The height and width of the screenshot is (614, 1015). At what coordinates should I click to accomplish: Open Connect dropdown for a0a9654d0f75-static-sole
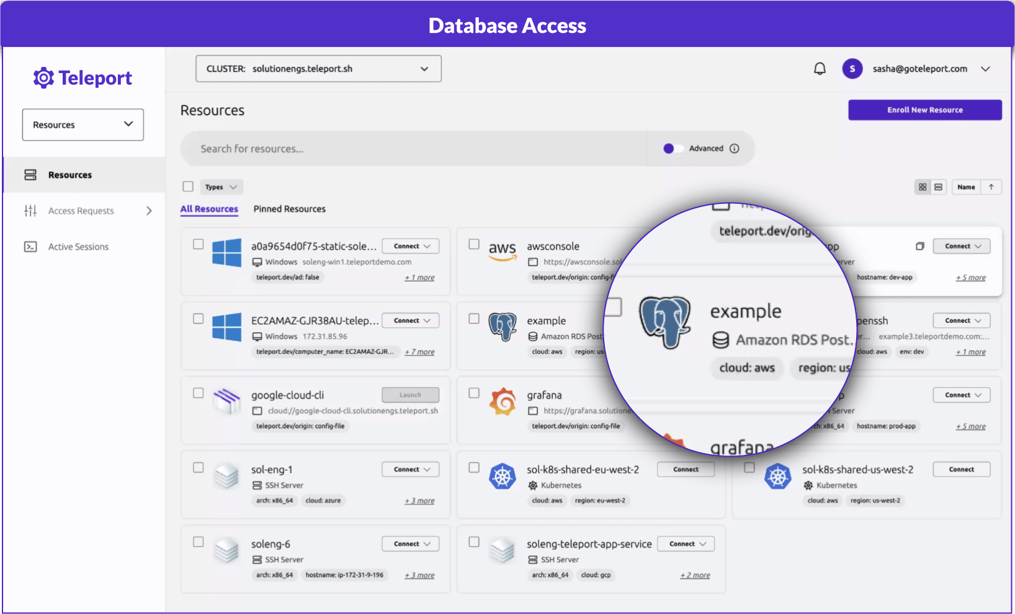pyautogui.click(x=411, y=246)
